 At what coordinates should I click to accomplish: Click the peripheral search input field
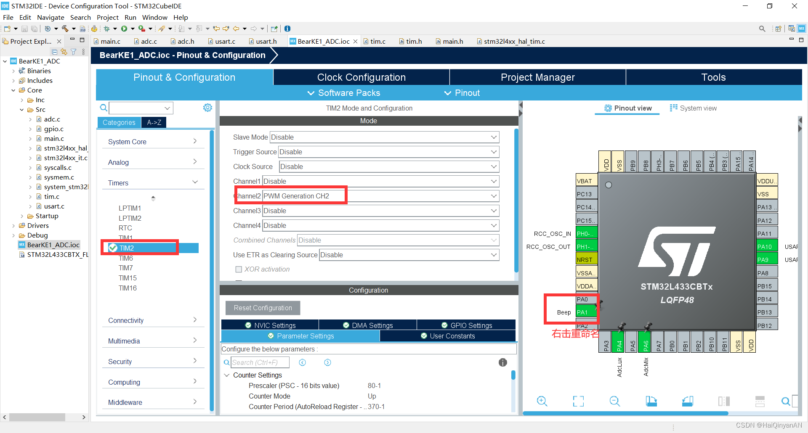tap(141, 108)
